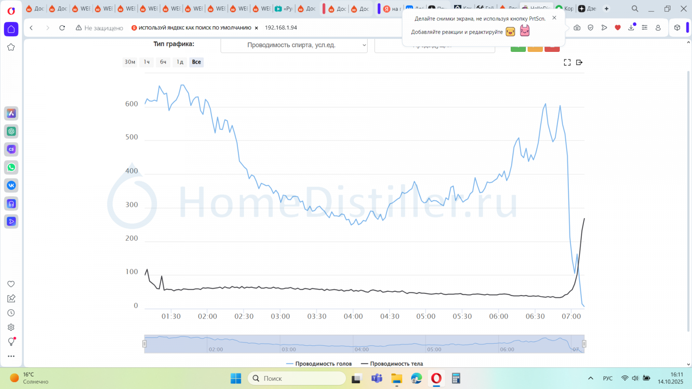Toggle the 'Проводимость голов' legend series
Screen dimensions: 692x389
tap(319, 364)
